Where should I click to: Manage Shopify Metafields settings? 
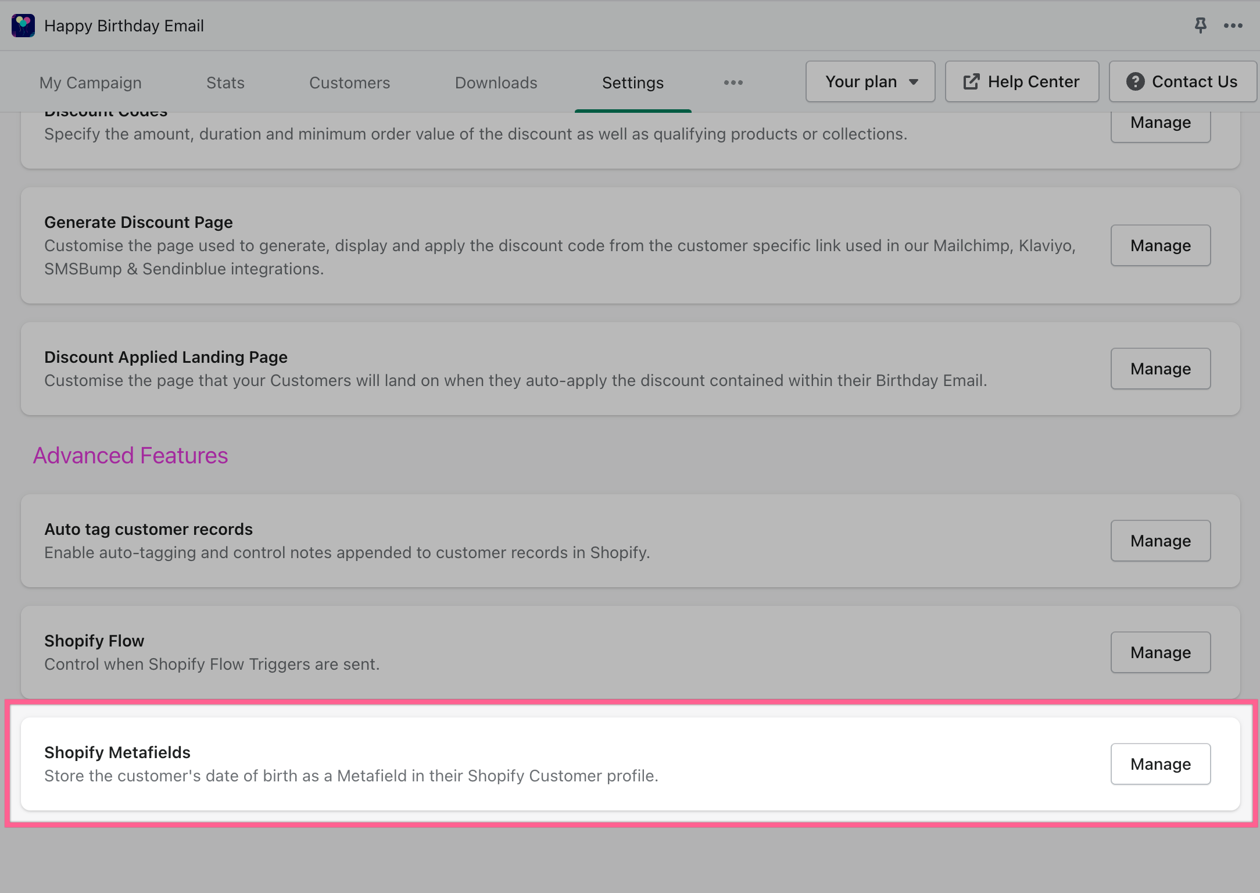pyautogui.click(x=1160, y=764)
